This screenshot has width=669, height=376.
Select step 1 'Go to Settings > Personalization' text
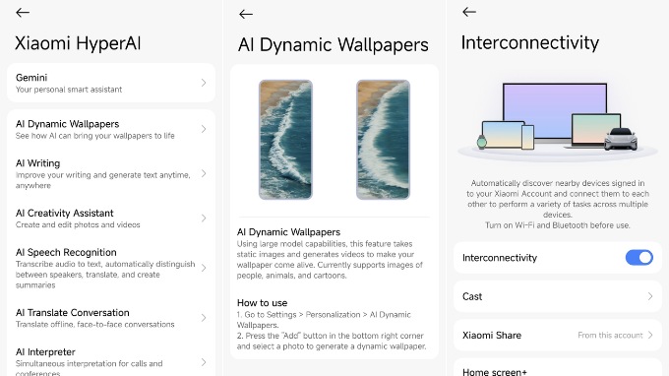(324, 320)
